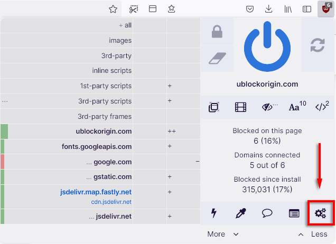Image resolution: width=336 pixels, height=244 pixels.
Task: Save page to Pocket icon
Action: [250, 9]
